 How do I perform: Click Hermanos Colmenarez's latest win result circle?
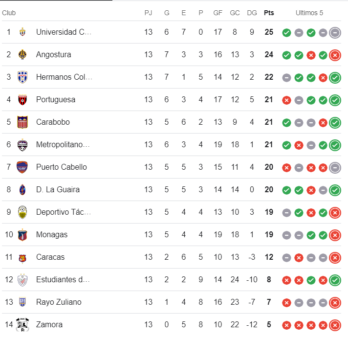335,77
